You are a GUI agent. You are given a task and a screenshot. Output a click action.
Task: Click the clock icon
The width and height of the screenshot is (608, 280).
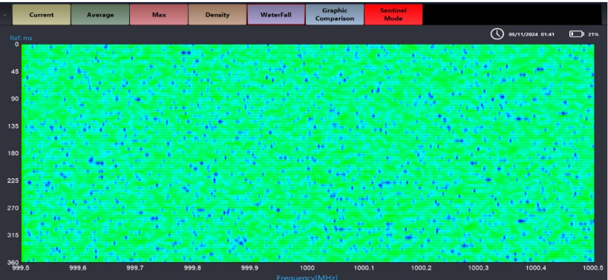point(497,34)
